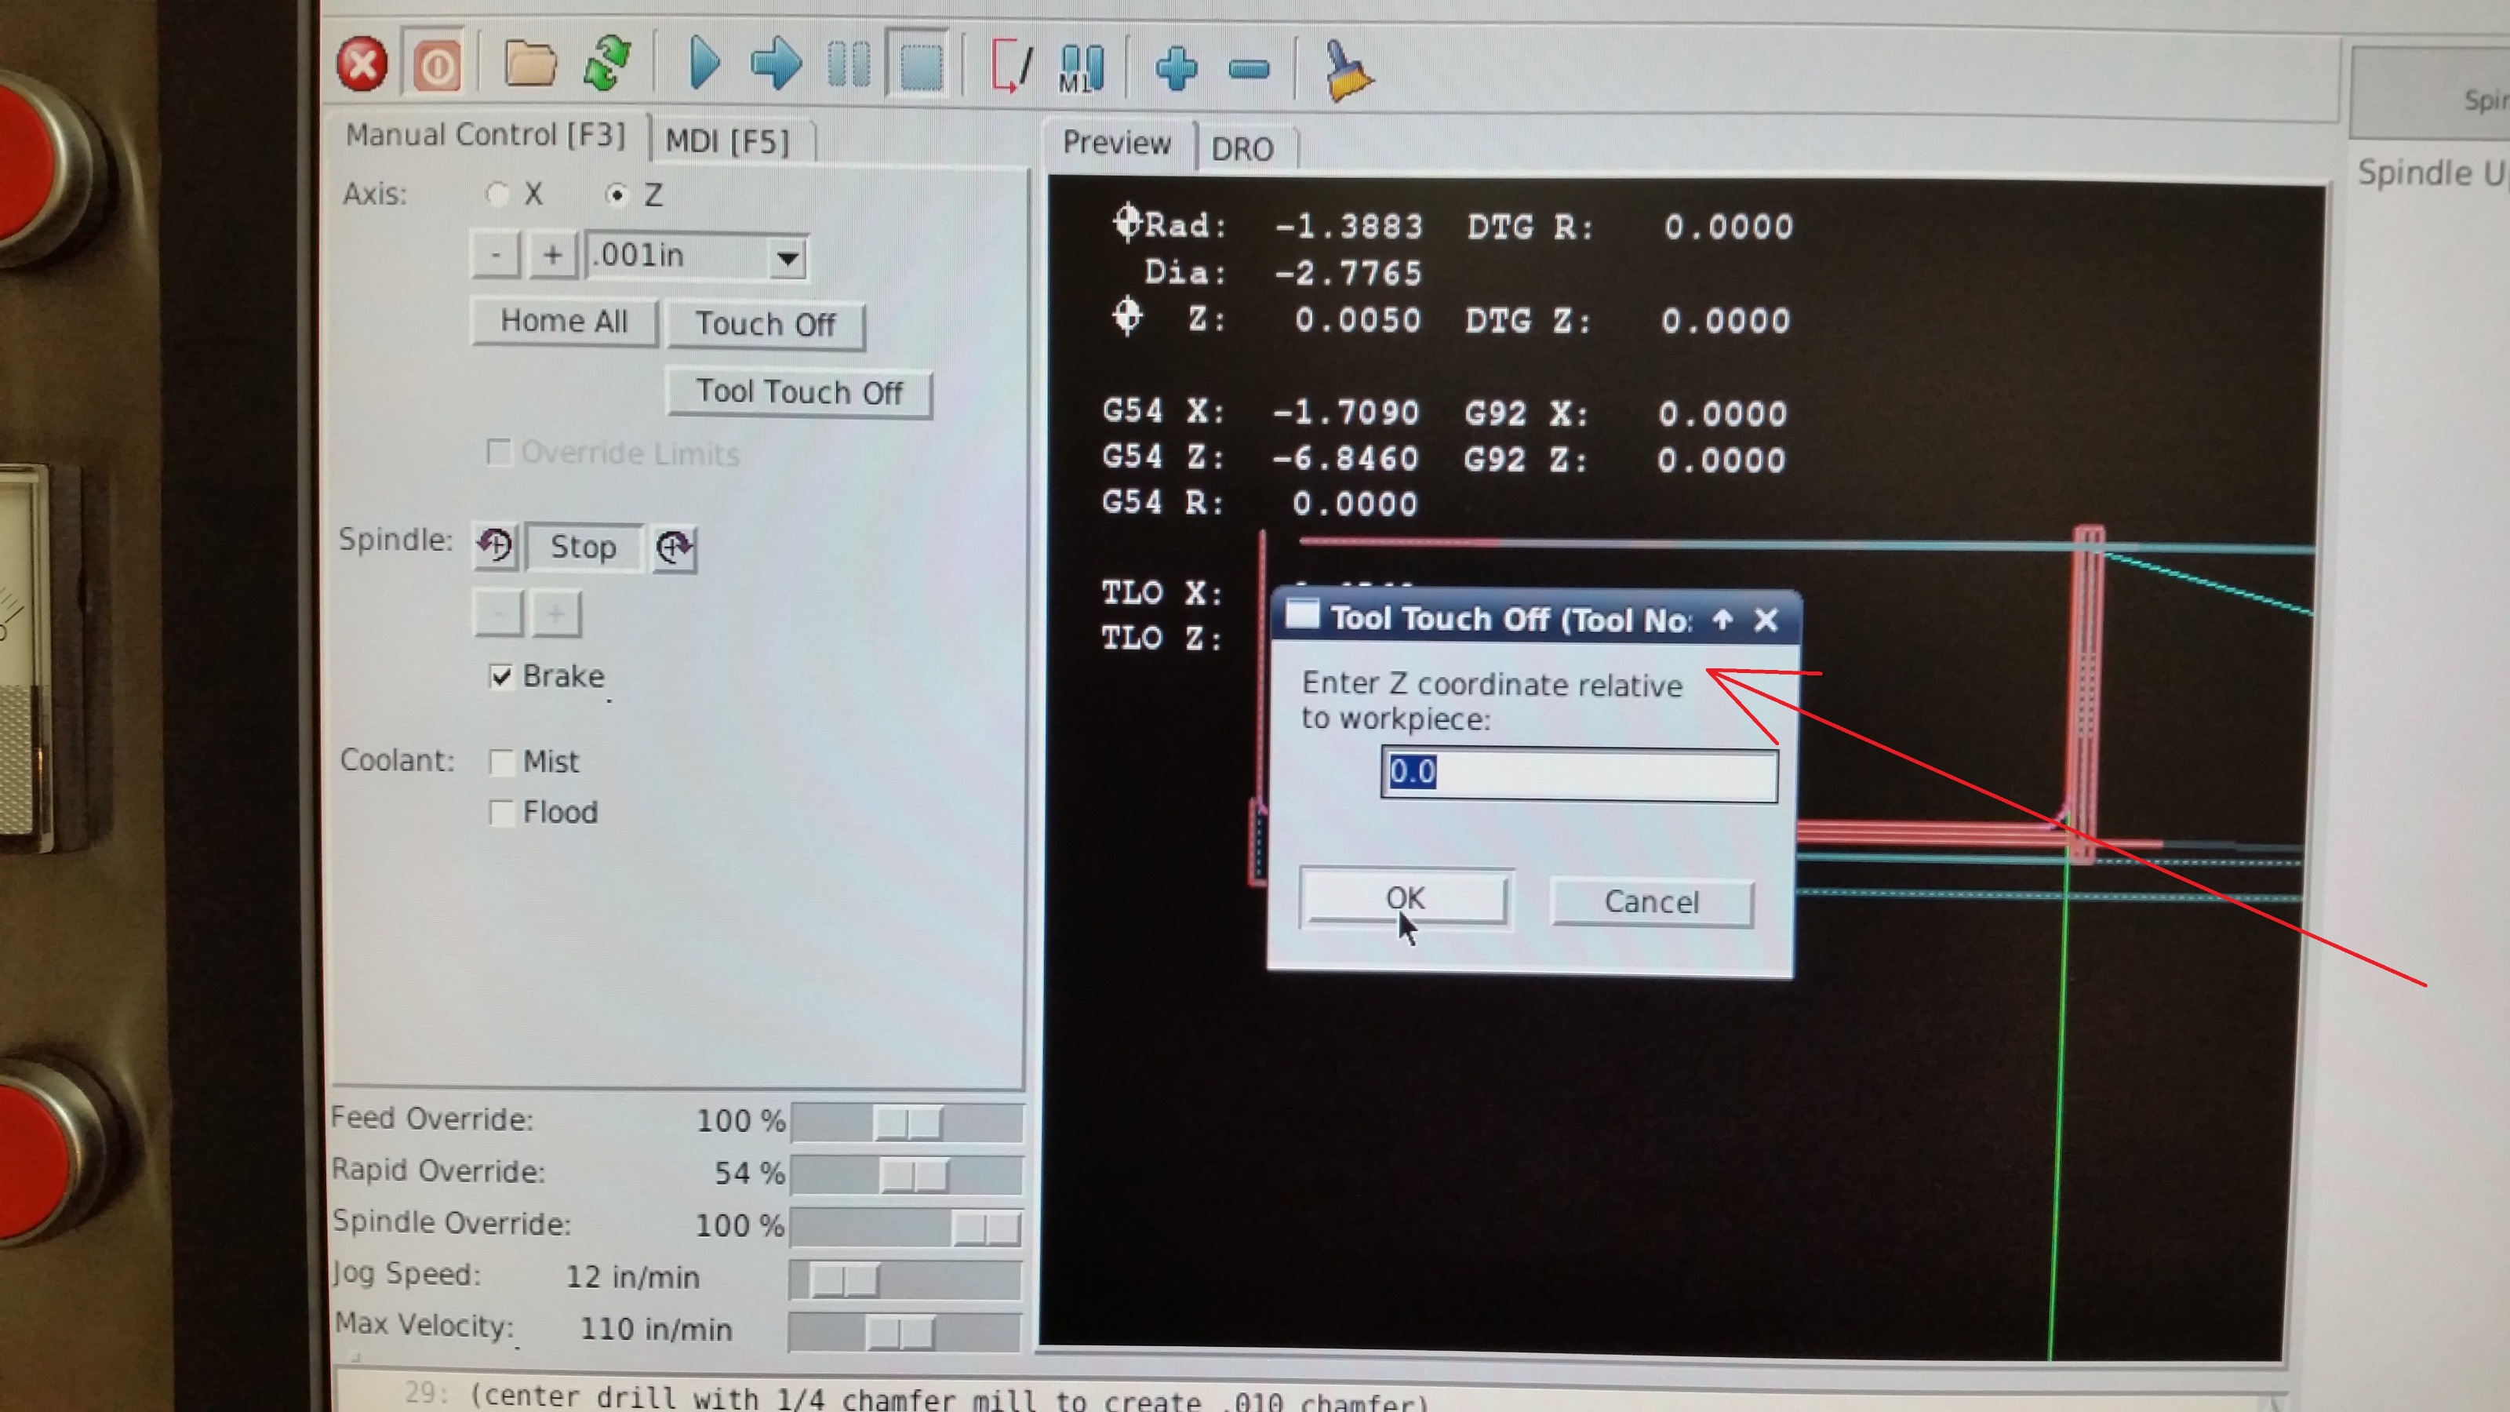Click Cancel in Tool Touch Off dialog
Image resolution: width=2510 pixels, height=1412 pixels.
pyautogui.click(x=1652, y=902)
